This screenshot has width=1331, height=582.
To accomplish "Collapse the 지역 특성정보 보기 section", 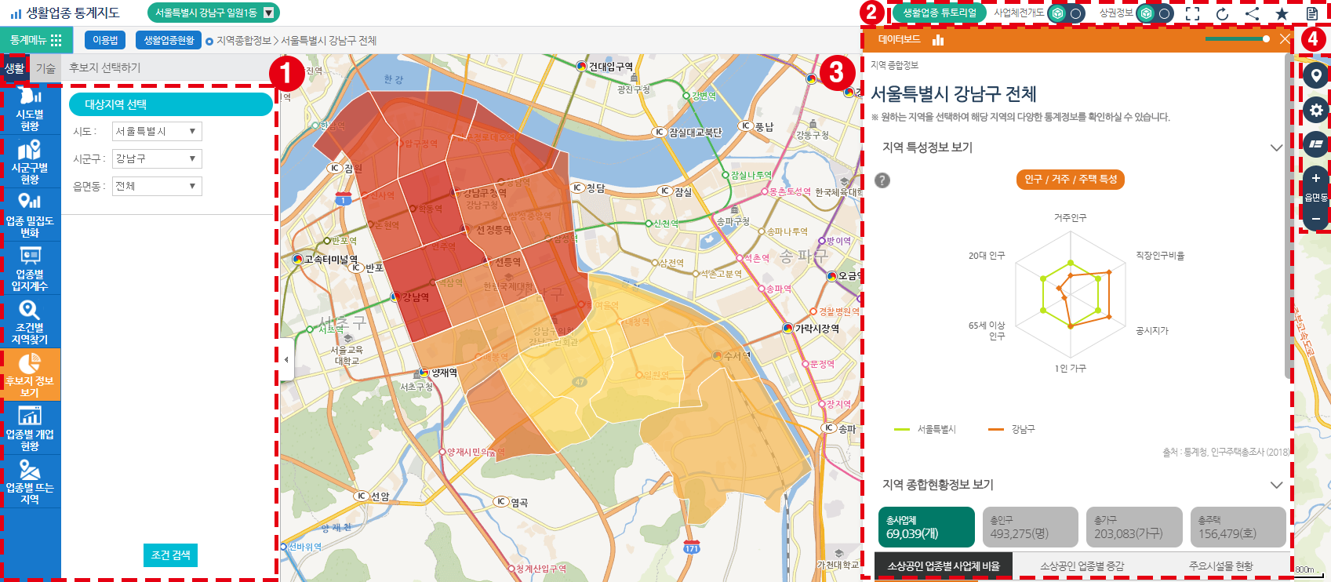I will click(x=1276, y=147).
